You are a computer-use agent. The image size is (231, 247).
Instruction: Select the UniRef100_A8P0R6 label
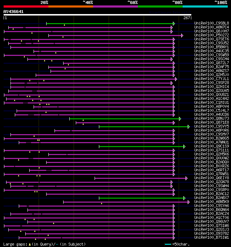pos(212,131)
